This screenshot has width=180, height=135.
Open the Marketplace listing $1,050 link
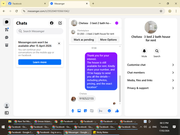coord(96,34)
